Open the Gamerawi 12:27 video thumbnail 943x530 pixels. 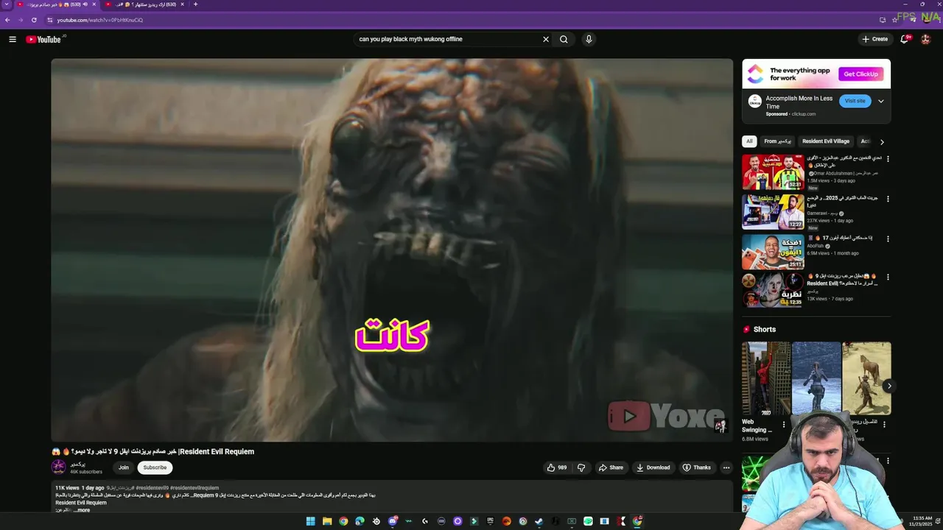773,212
